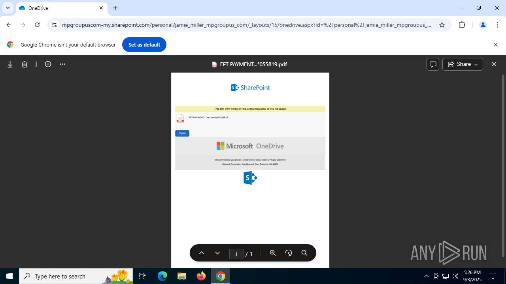The width and height of the screenshot is (506, 284).
Task: Open the Share dropdown
Action: 463,64
